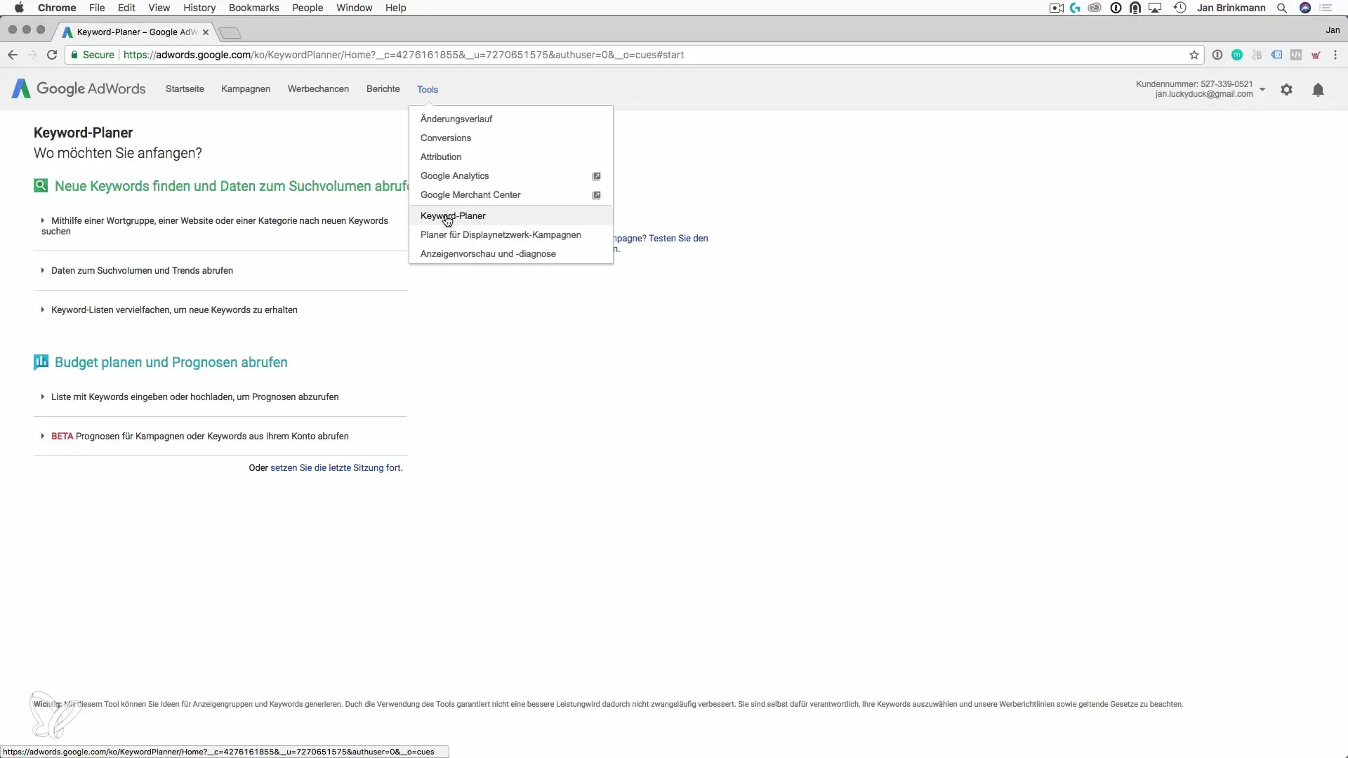Open the settings gear icon
Screen dimensions: 1348x758
[x=1286, y=90]
